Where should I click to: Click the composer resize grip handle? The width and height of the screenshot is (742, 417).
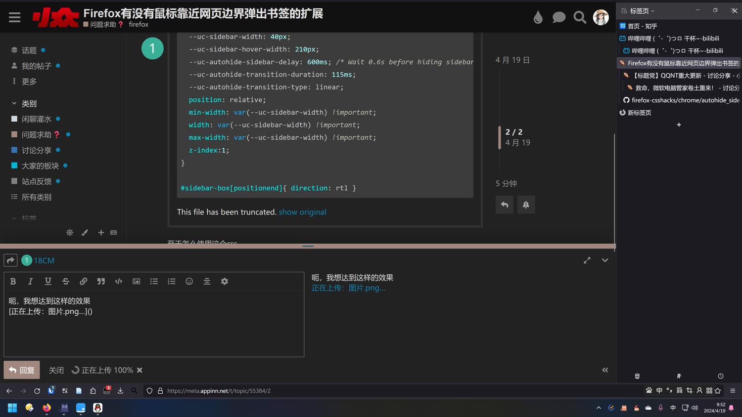(x=308, y=246)
